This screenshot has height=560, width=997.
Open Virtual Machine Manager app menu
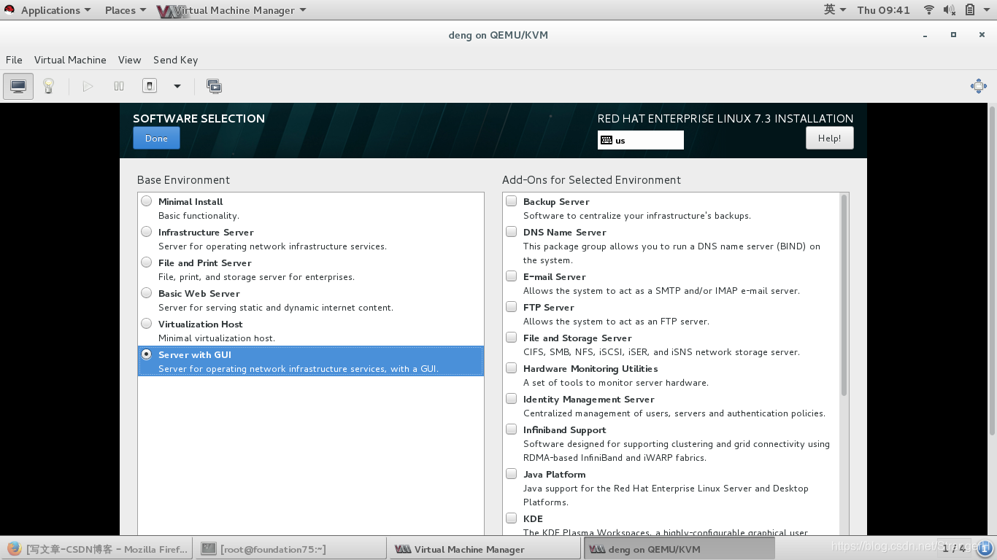232,10
